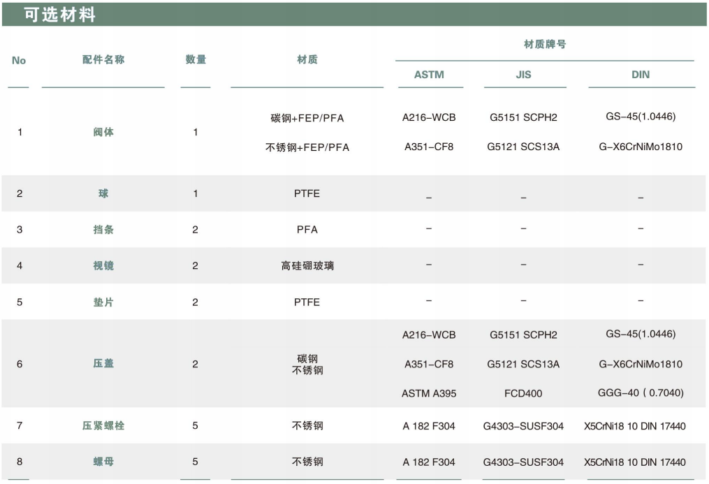Click the 高硅硼玻璃 material cell
The image size is (709, 484).
click(307, 266)
